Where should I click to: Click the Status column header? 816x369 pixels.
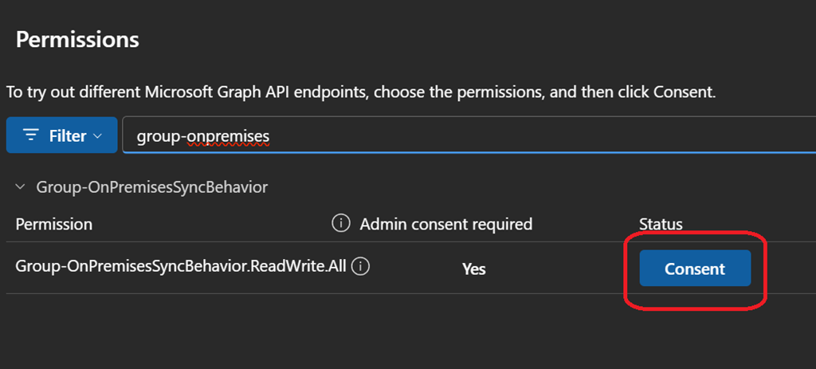click(661, 224)
